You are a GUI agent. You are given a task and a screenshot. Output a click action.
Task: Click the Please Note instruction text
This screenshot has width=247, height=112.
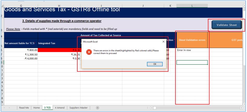(61, 29)
